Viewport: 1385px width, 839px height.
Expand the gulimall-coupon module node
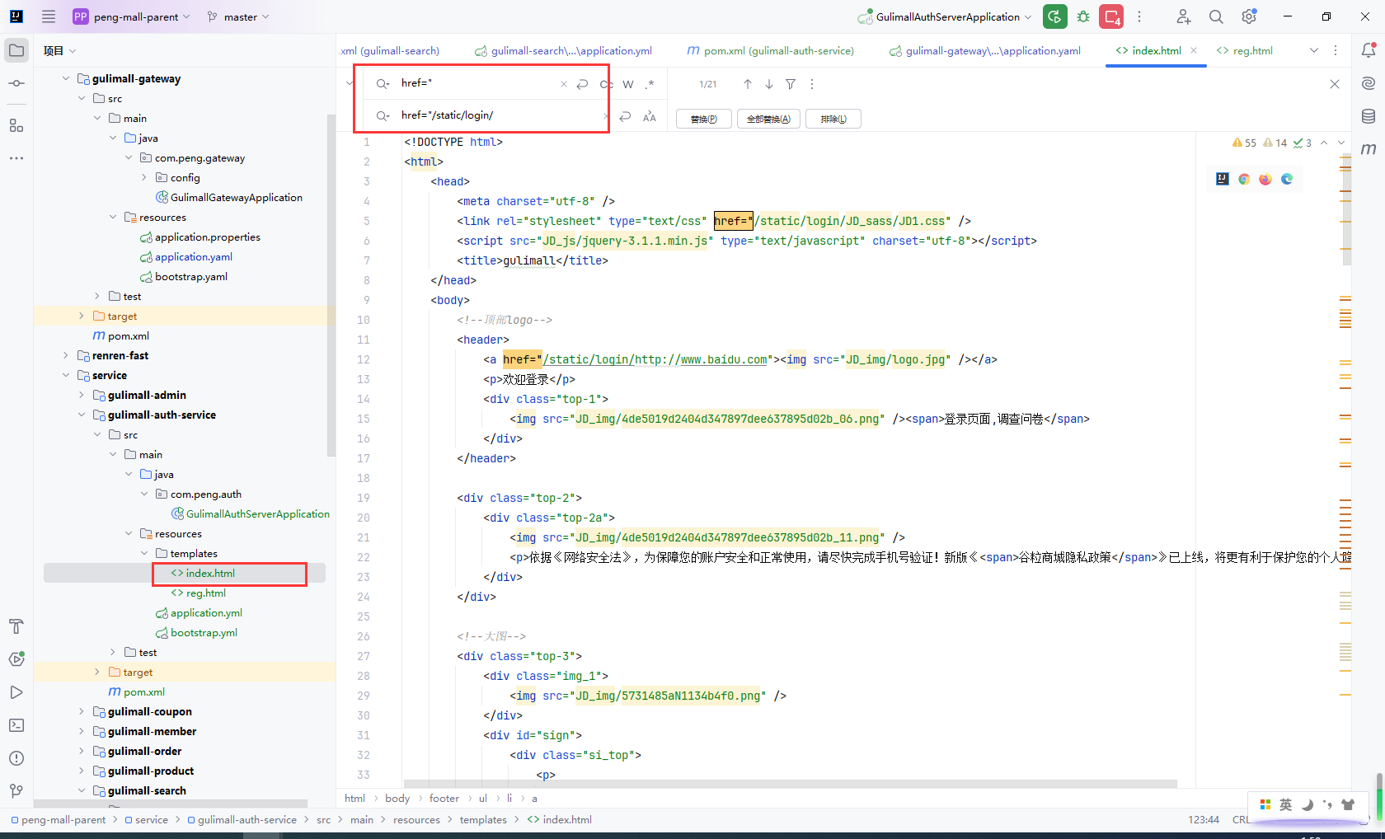[x=82, y=711]
